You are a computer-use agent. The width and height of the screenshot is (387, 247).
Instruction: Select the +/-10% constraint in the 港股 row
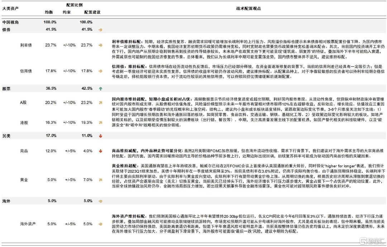coord(70,123)
